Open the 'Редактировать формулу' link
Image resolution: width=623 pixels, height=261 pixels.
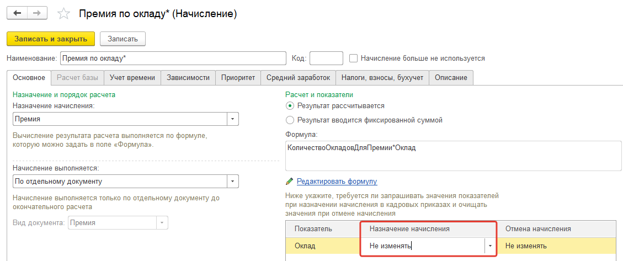[337, 182]
